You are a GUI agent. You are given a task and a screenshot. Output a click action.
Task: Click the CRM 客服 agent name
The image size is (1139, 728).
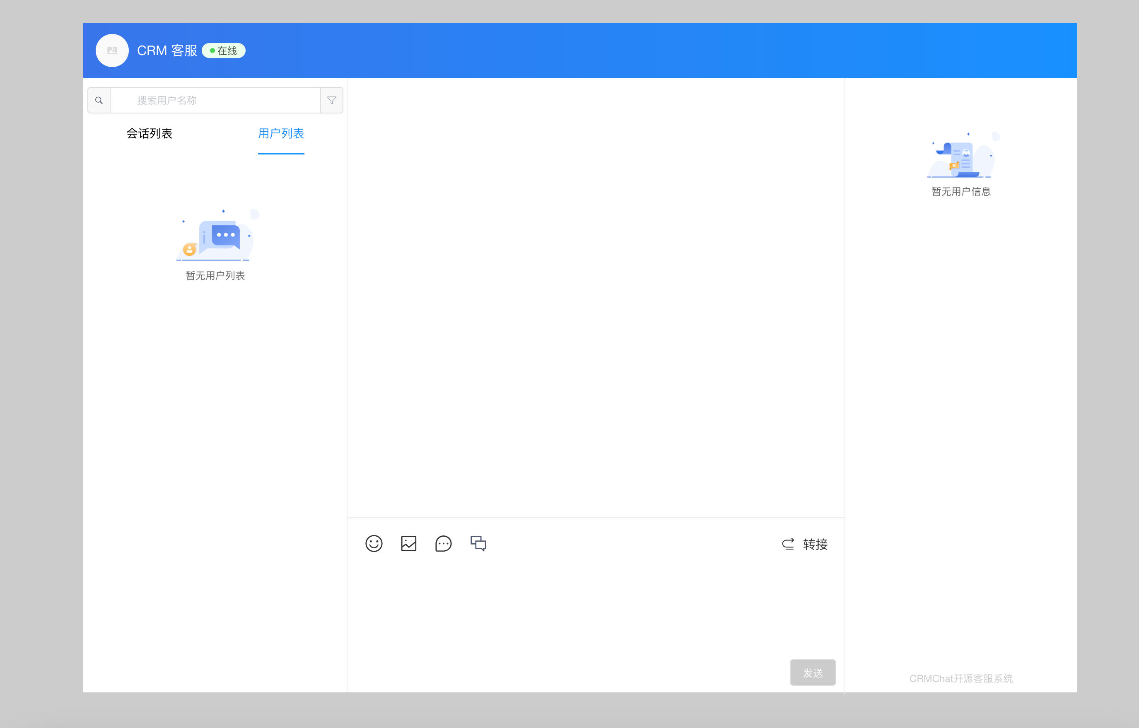[167, 51]
